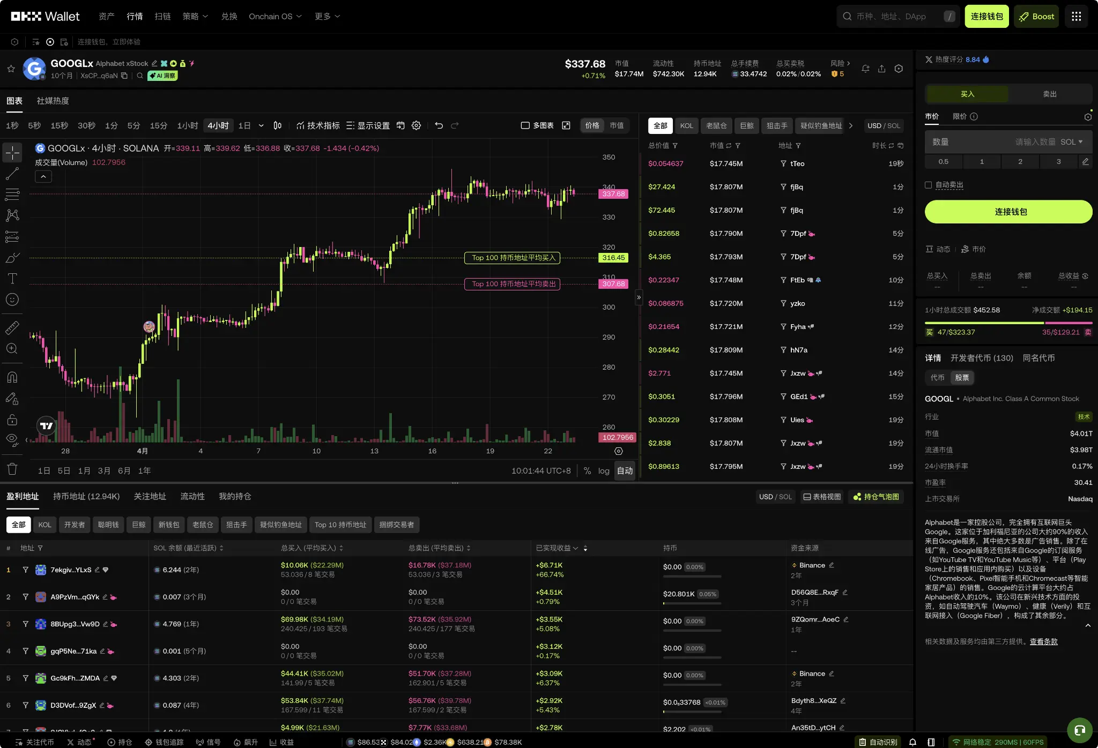
Task: Open 持币地址 (12.94K) tab
Action: (x=86, y=496)
